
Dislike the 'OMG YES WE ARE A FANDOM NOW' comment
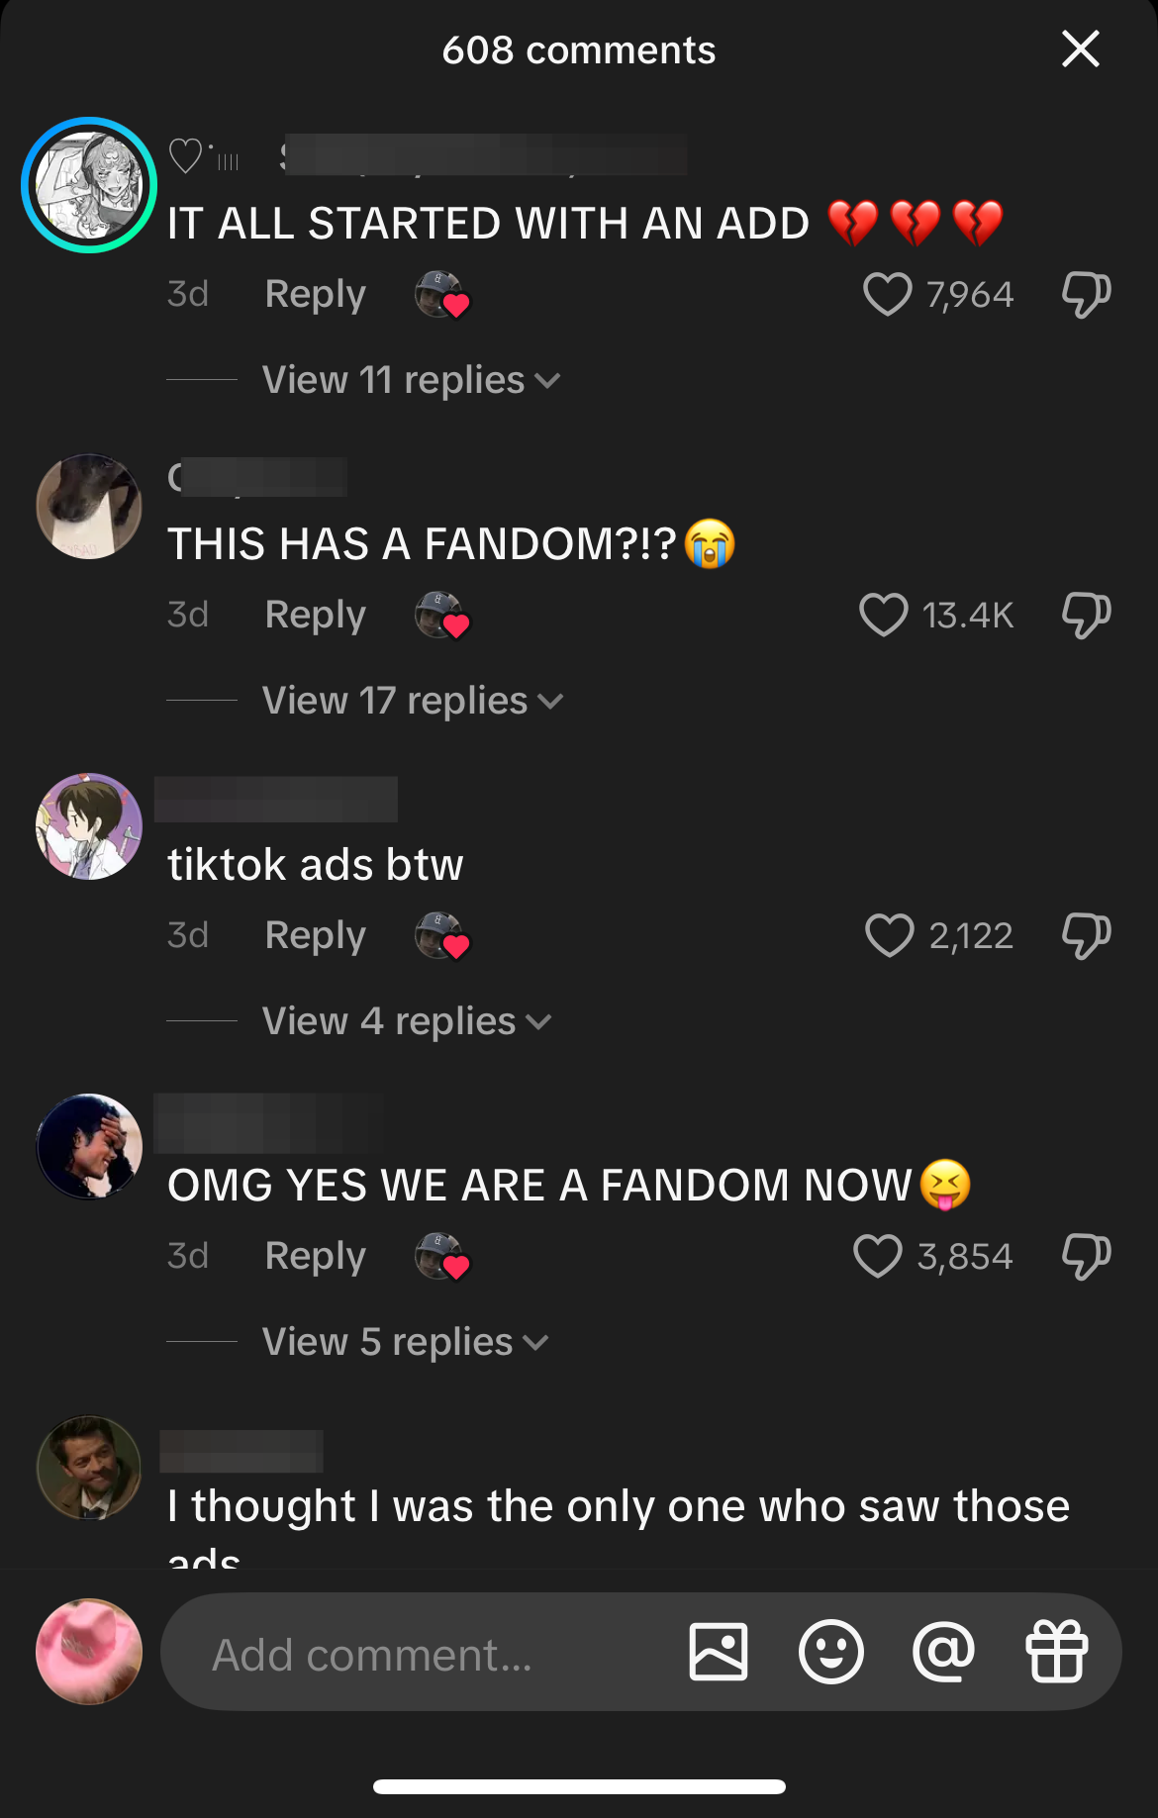pyautogui.click(x=1086, y=1256)
